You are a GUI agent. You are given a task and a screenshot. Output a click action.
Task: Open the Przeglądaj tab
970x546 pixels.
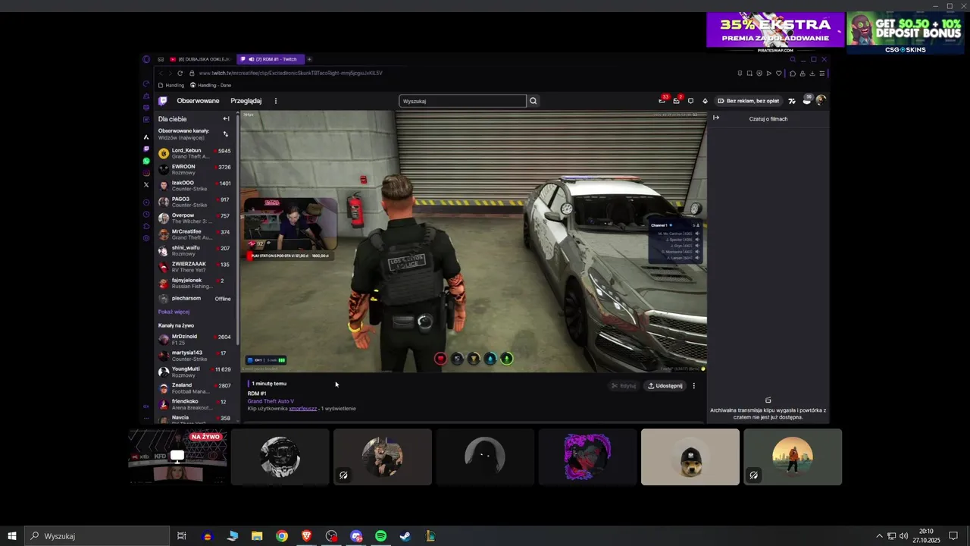coord(246,101)
